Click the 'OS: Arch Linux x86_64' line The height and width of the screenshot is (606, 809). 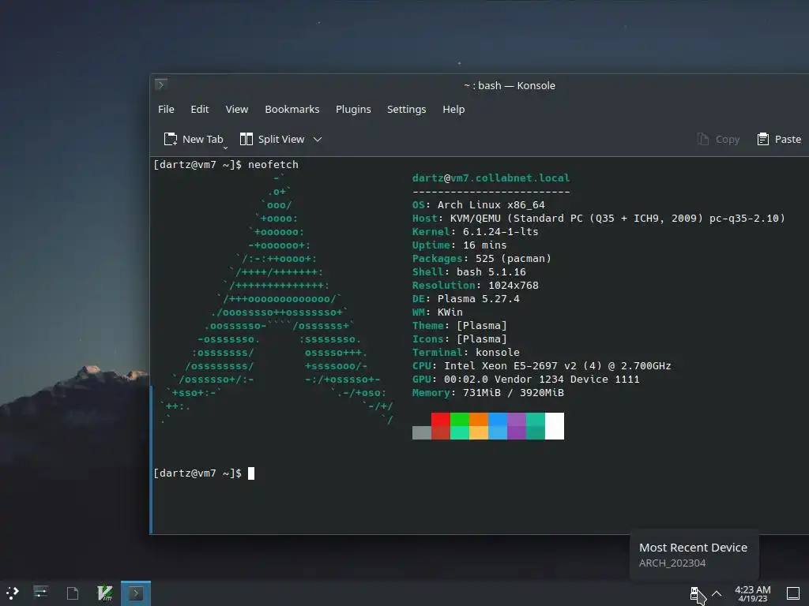click(x=478, y=204)
